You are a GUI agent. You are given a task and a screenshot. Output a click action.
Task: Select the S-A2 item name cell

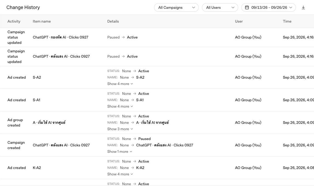point(37,77)
